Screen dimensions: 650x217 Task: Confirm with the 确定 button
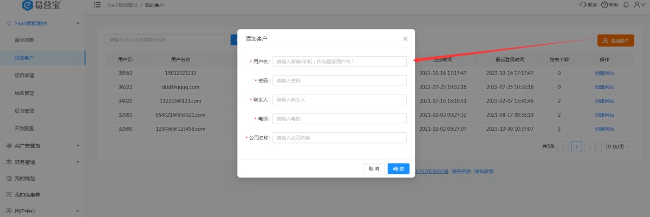(x=398, y=169)
